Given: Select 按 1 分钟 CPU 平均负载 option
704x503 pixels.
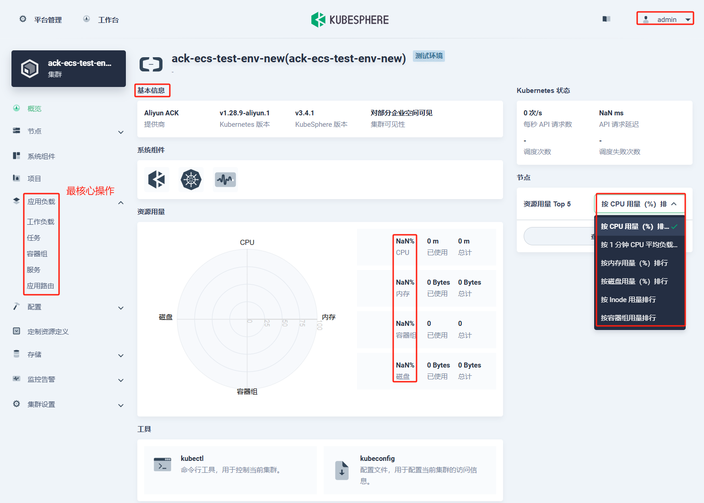Looking at the screenshot, I should pos(639,245).
